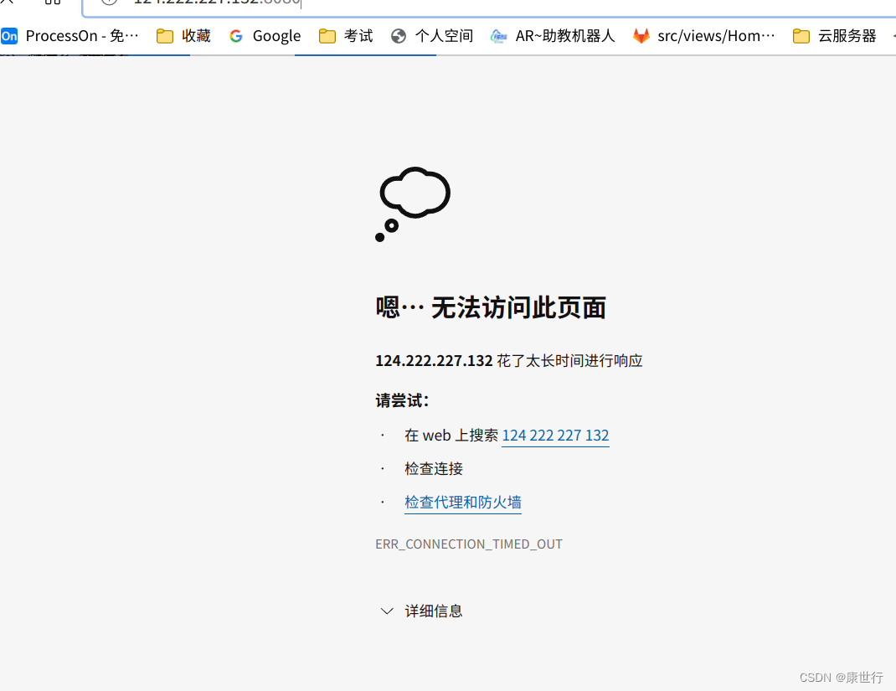The image size is (896, 691).
Task: Open the ProcessOn bookmark icon
Action: [9, 36]
